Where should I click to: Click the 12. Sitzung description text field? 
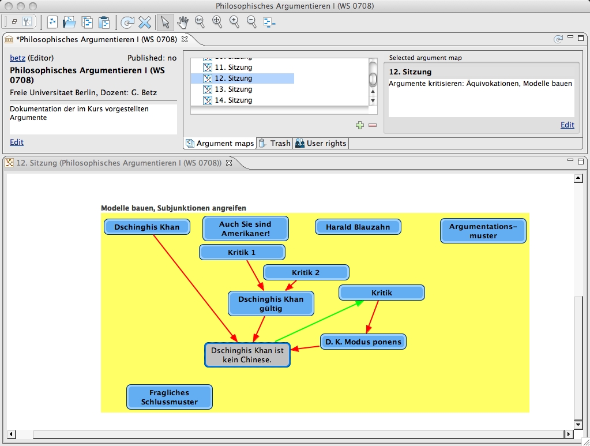tap(481, 98)
